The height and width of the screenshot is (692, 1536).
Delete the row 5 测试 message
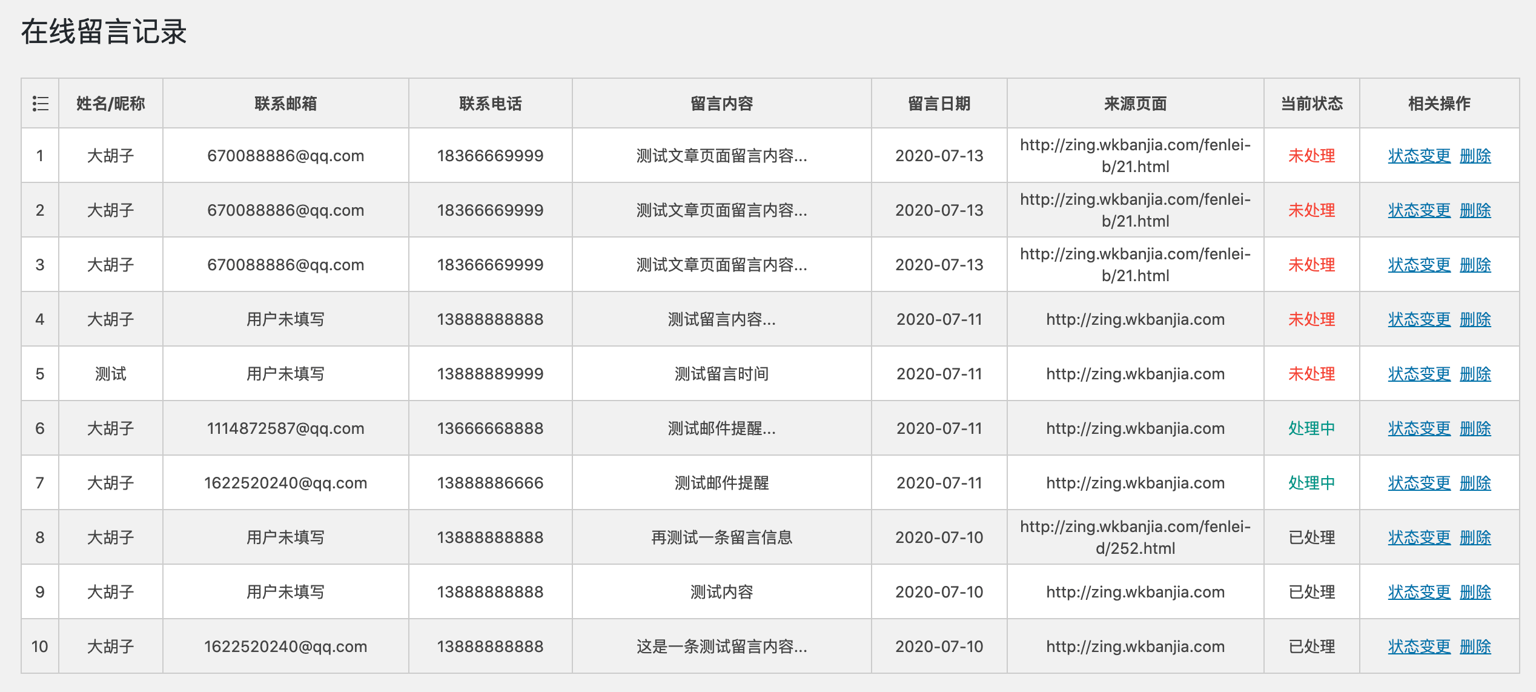(x=1475, y=374)
